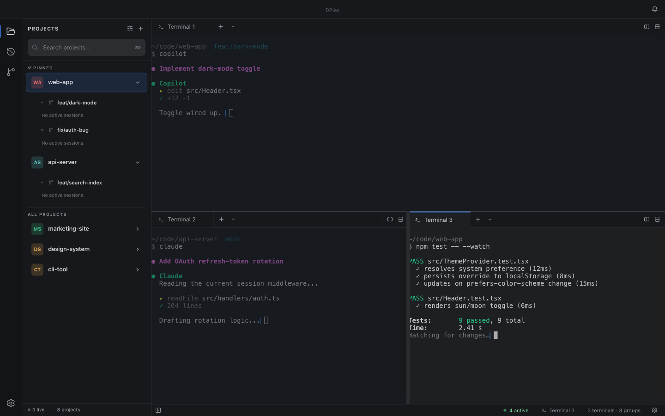Toggle sidebar panel from status bar

(x=158, y=410)
